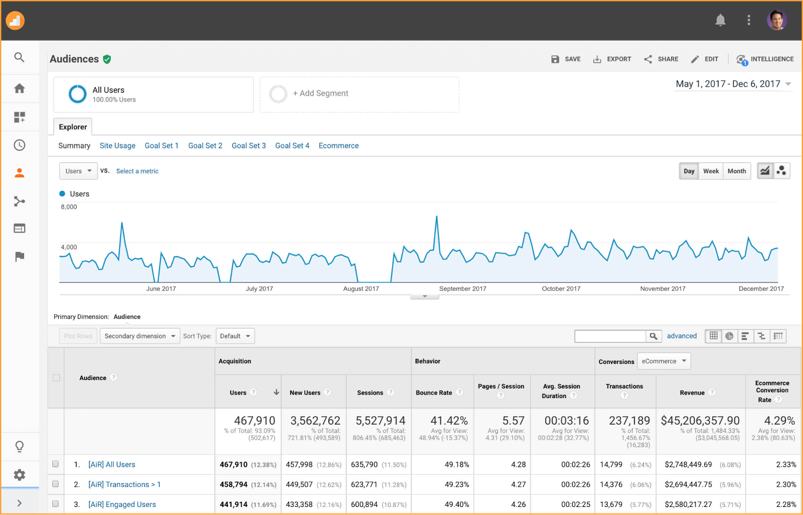Click the table search input field
This screenshot has width=803, height=515.
(610, 336)
